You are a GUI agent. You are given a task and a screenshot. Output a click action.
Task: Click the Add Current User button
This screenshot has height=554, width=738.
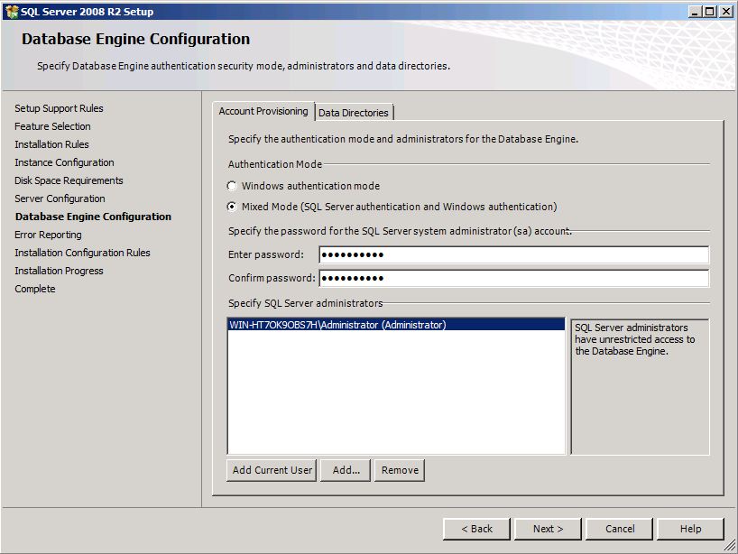click(271, 470)
